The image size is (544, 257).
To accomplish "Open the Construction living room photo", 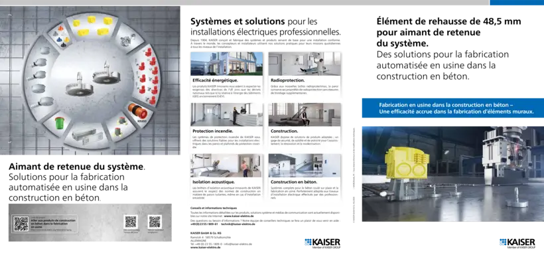I will coord(305,115).
